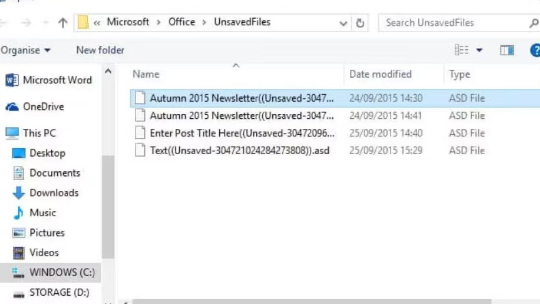Viewport: 540px width, 304px height.
Task: Click date 25/09/2015 14:40
Action: tap(386, 133)
